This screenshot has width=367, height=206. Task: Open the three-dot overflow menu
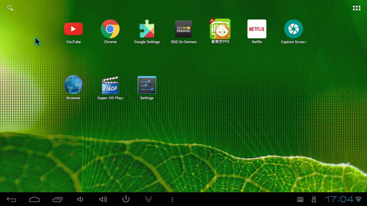pos(172,199)
